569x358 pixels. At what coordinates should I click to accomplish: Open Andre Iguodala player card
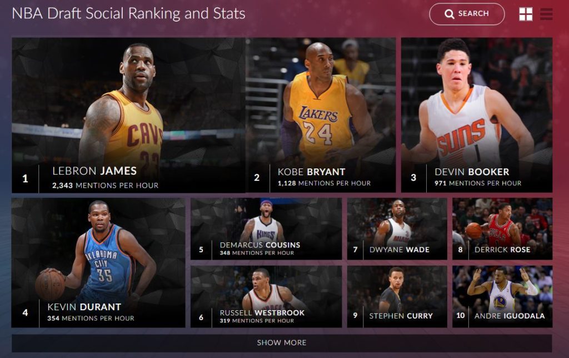coord(502,297)
